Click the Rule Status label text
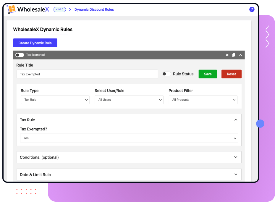This screenshot has height=202, width=275. (183, 74)
